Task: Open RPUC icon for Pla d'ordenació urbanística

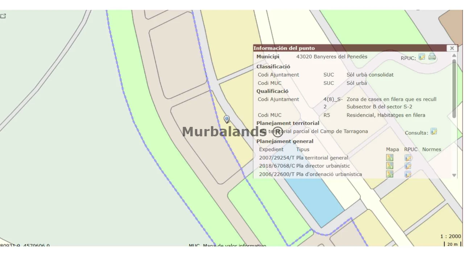Action: click(x=408, y=174)
